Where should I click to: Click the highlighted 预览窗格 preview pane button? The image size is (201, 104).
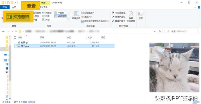18,17
